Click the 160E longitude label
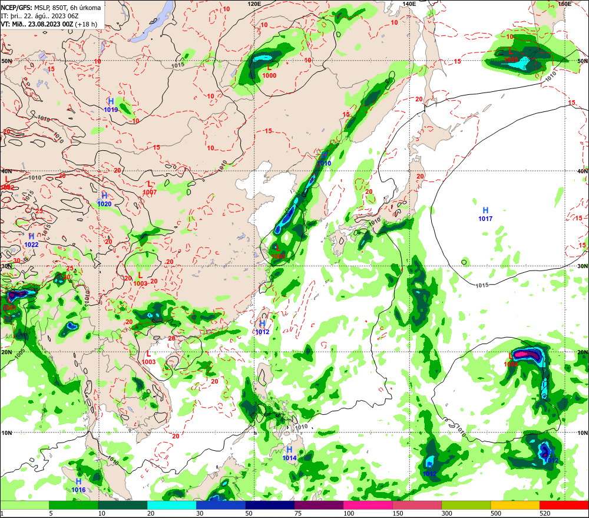Image resolution: width=589 pixels, height=518 pixels. 564,4
